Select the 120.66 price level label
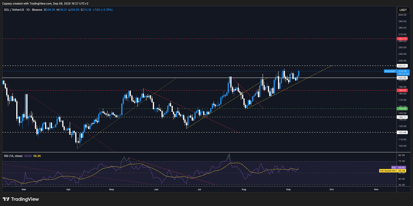Screen dimensions: 413x206 (402, 132)
